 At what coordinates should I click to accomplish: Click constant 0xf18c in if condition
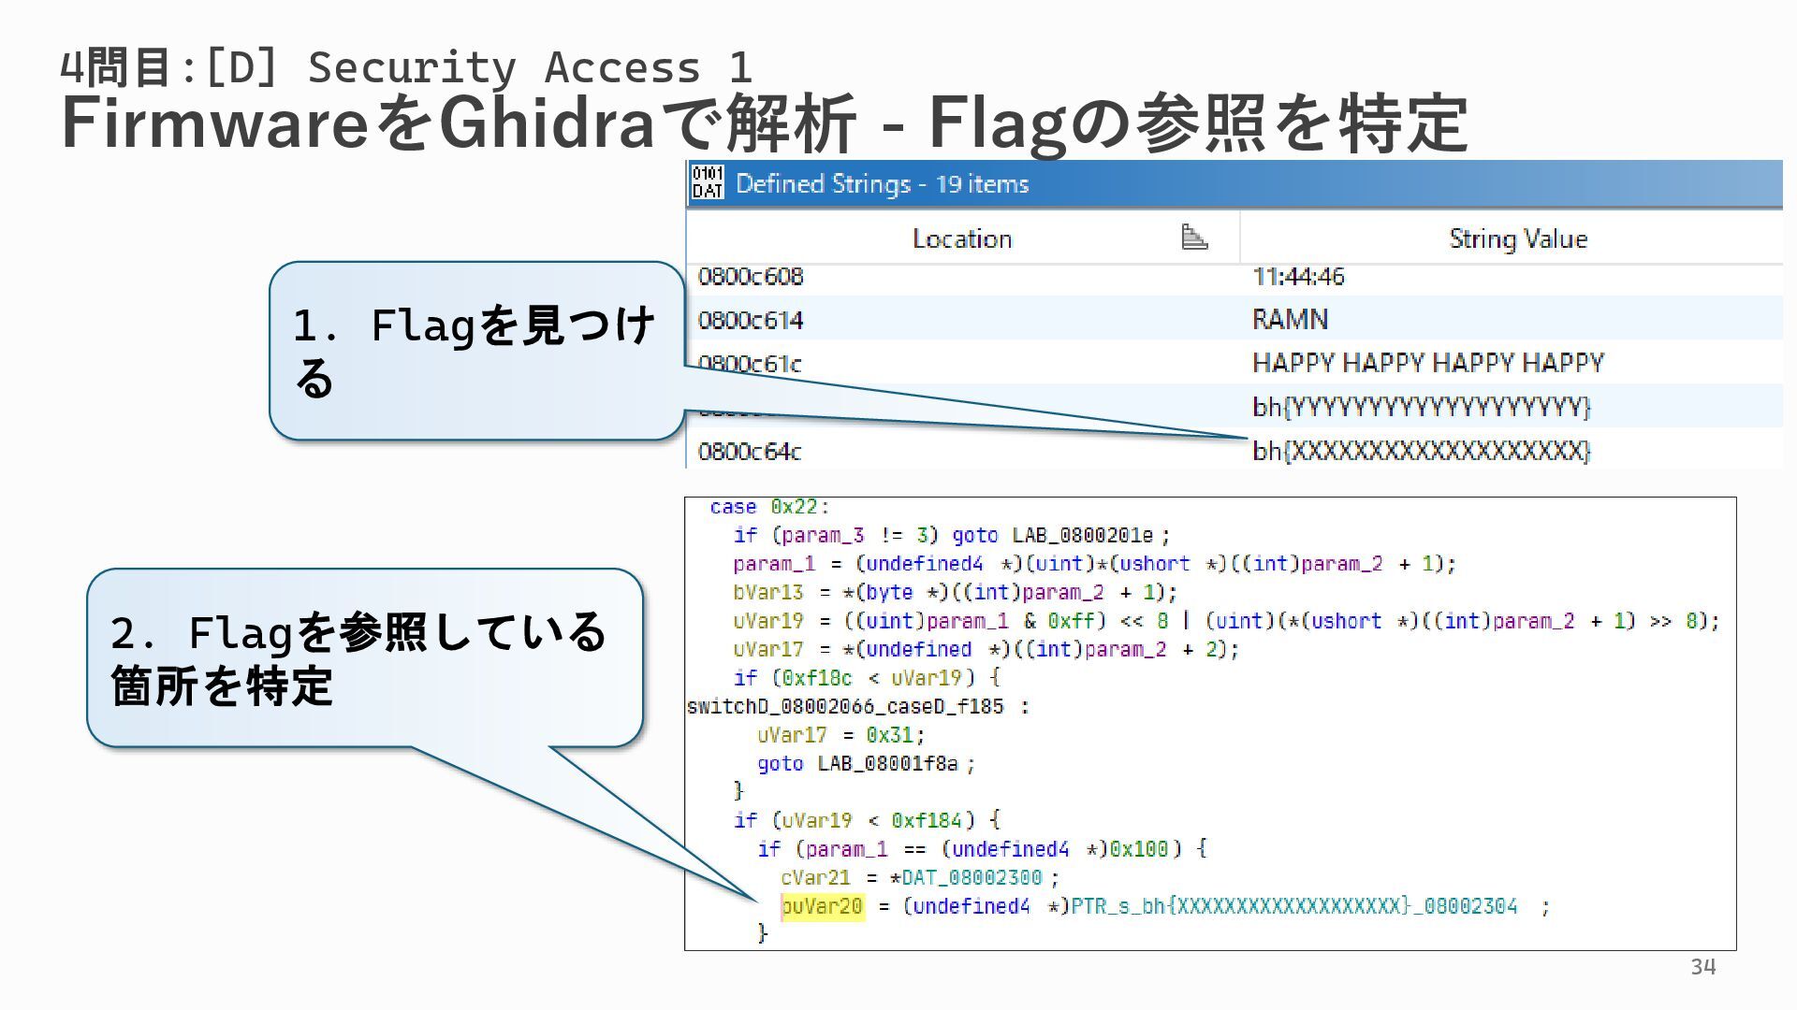[817, 678]
